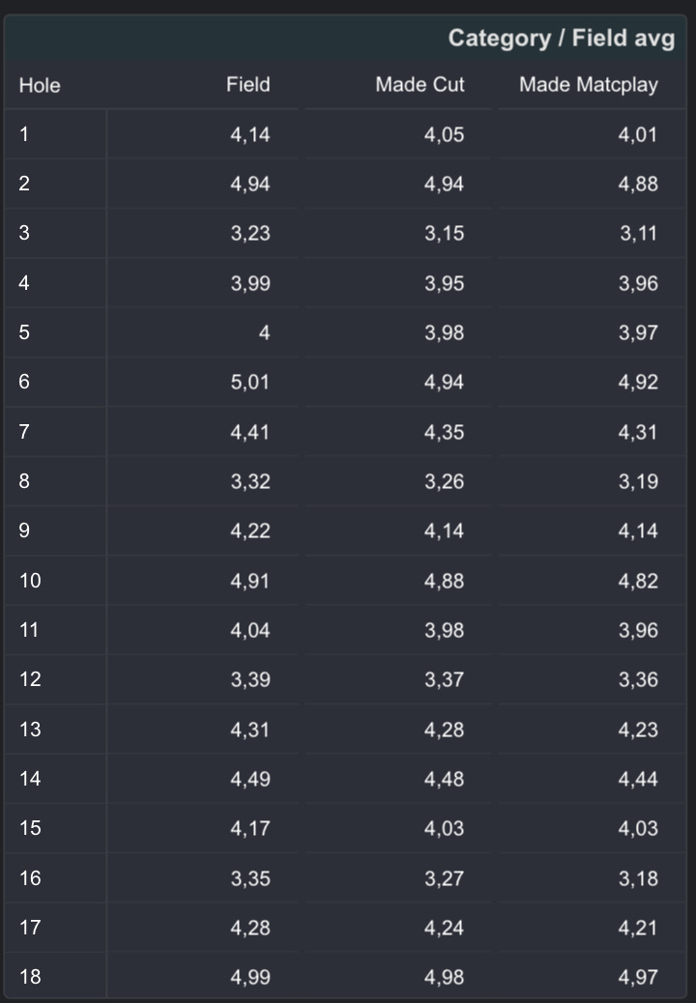Select Made Matcplay value 4,82 for hole 10
This screenshot has width=696, height=1003.
638,581
